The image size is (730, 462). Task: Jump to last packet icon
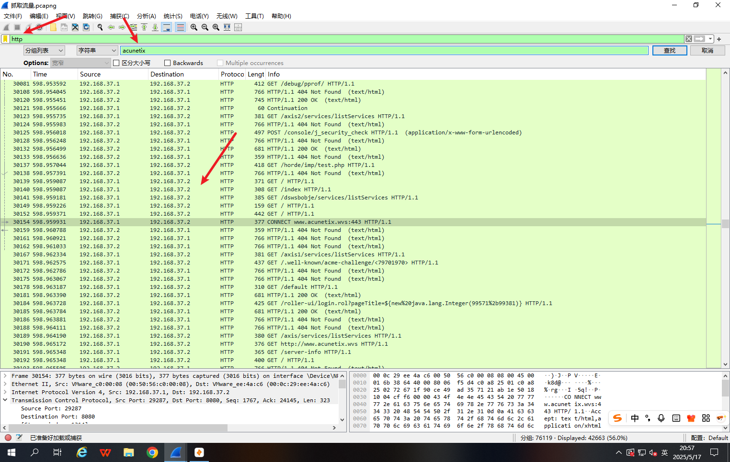click(155, 27)
